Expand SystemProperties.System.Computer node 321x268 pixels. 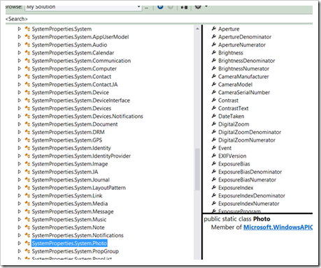[x=20, y=68]
